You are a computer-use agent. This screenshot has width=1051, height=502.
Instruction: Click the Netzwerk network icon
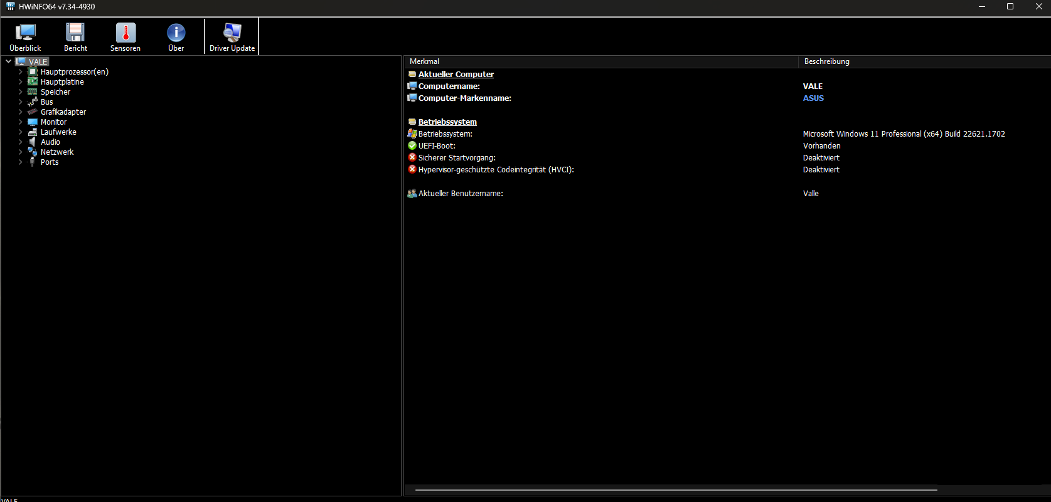[x=33, y=152]
